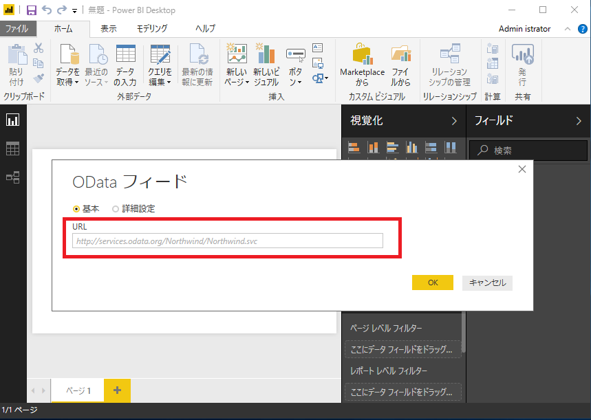Click the image insert icon
Screen dimensions: 591x420
318,63
